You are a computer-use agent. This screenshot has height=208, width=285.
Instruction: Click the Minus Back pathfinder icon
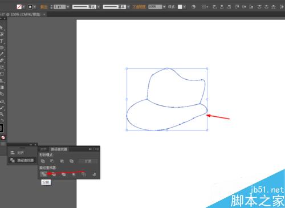point(94,174)
